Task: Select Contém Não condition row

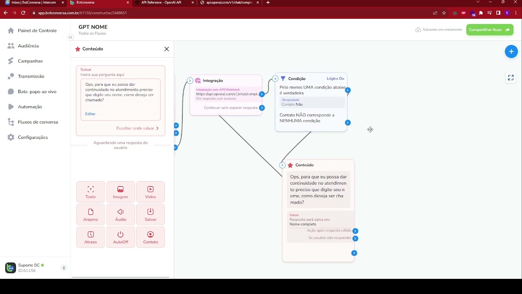Action: (312, 102)
